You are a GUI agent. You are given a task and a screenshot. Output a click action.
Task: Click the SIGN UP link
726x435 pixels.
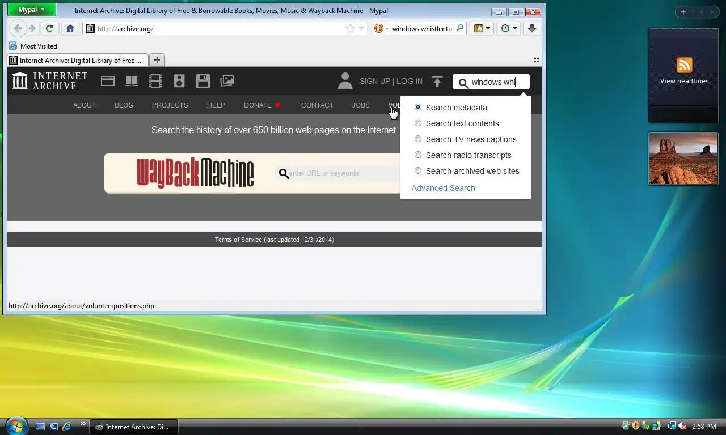[374, 82]
